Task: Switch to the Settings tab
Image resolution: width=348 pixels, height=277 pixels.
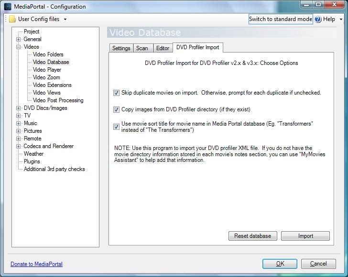Action: pyautogui.click(x=121, y=48)
